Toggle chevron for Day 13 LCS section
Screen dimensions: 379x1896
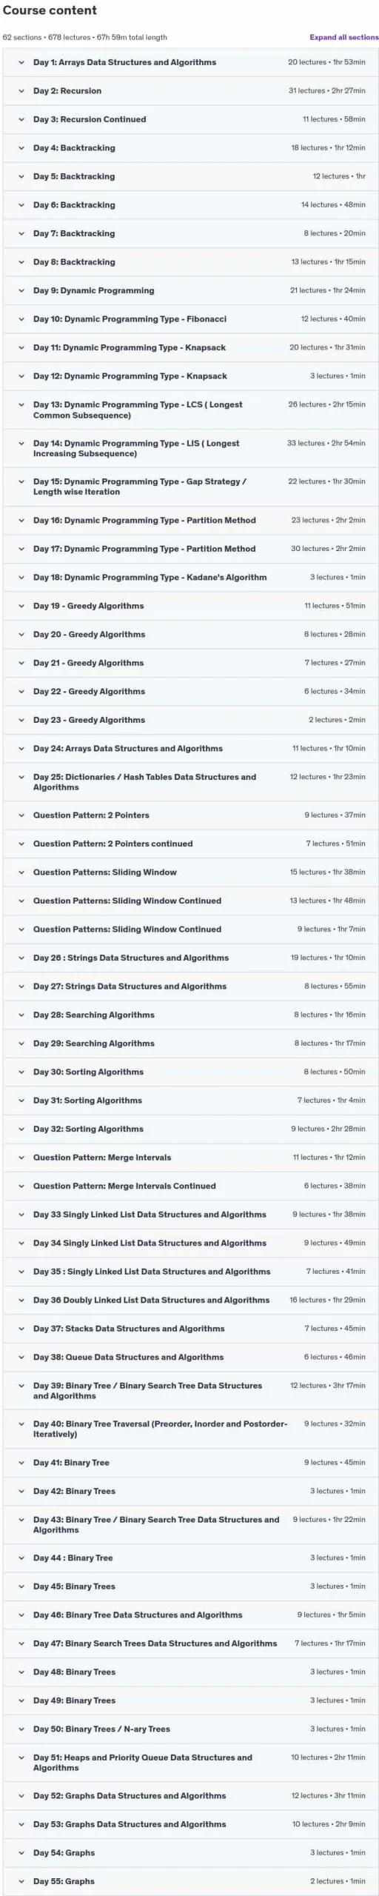tap(21, 405)
